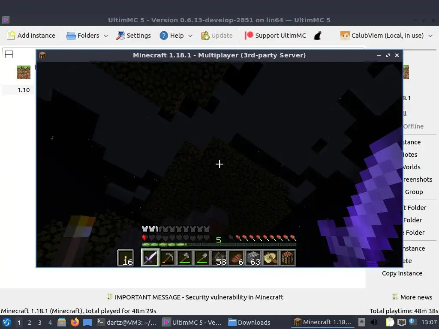
Task: Select the enchanted sword hotbar slot
Action: 150,257
